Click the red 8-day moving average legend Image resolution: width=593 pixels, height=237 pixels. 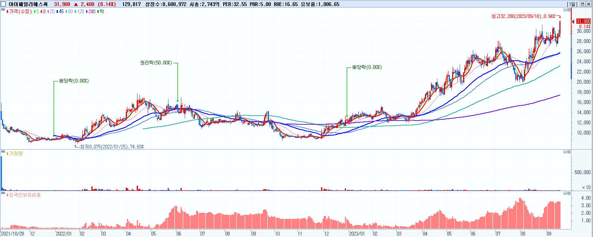(x=43, y=12)
